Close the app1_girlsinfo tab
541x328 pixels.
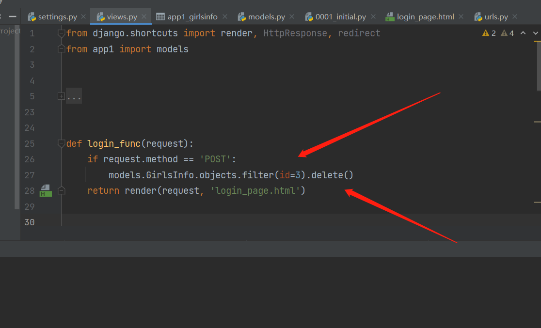(225, 16)
